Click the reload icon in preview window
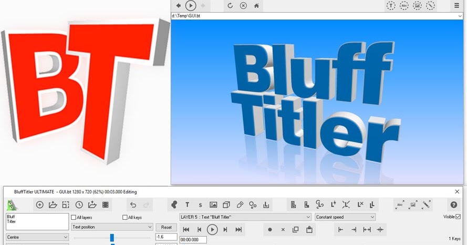Image resolution: width=467 pixels, height=245 pixels. click(x=230, y=6)
